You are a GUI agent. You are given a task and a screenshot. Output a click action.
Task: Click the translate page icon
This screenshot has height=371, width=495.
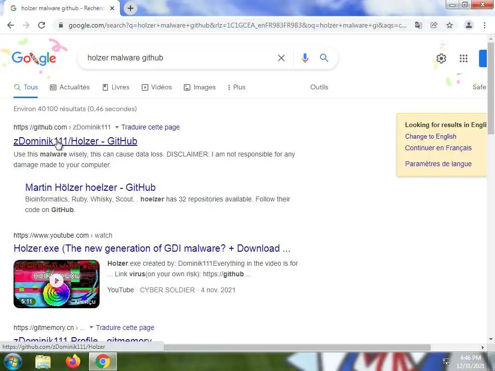pyautogui.click(x=419, y=25)
